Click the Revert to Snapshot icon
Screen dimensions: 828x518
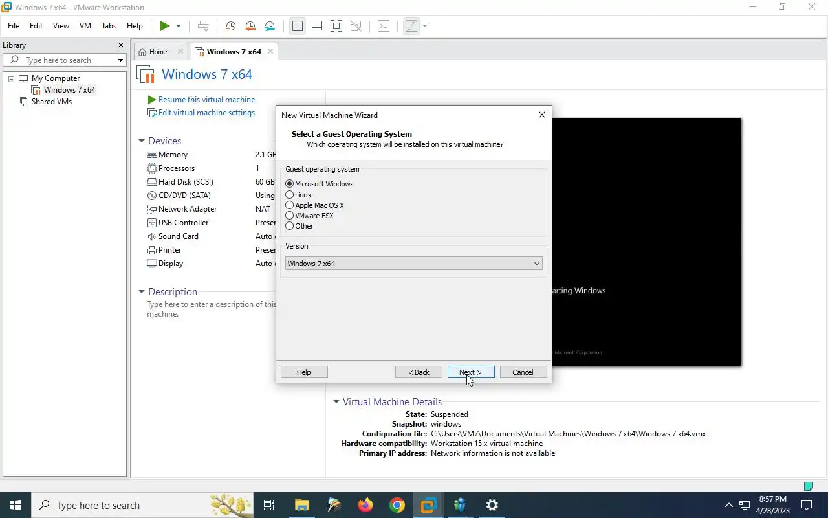coord(250,26)
